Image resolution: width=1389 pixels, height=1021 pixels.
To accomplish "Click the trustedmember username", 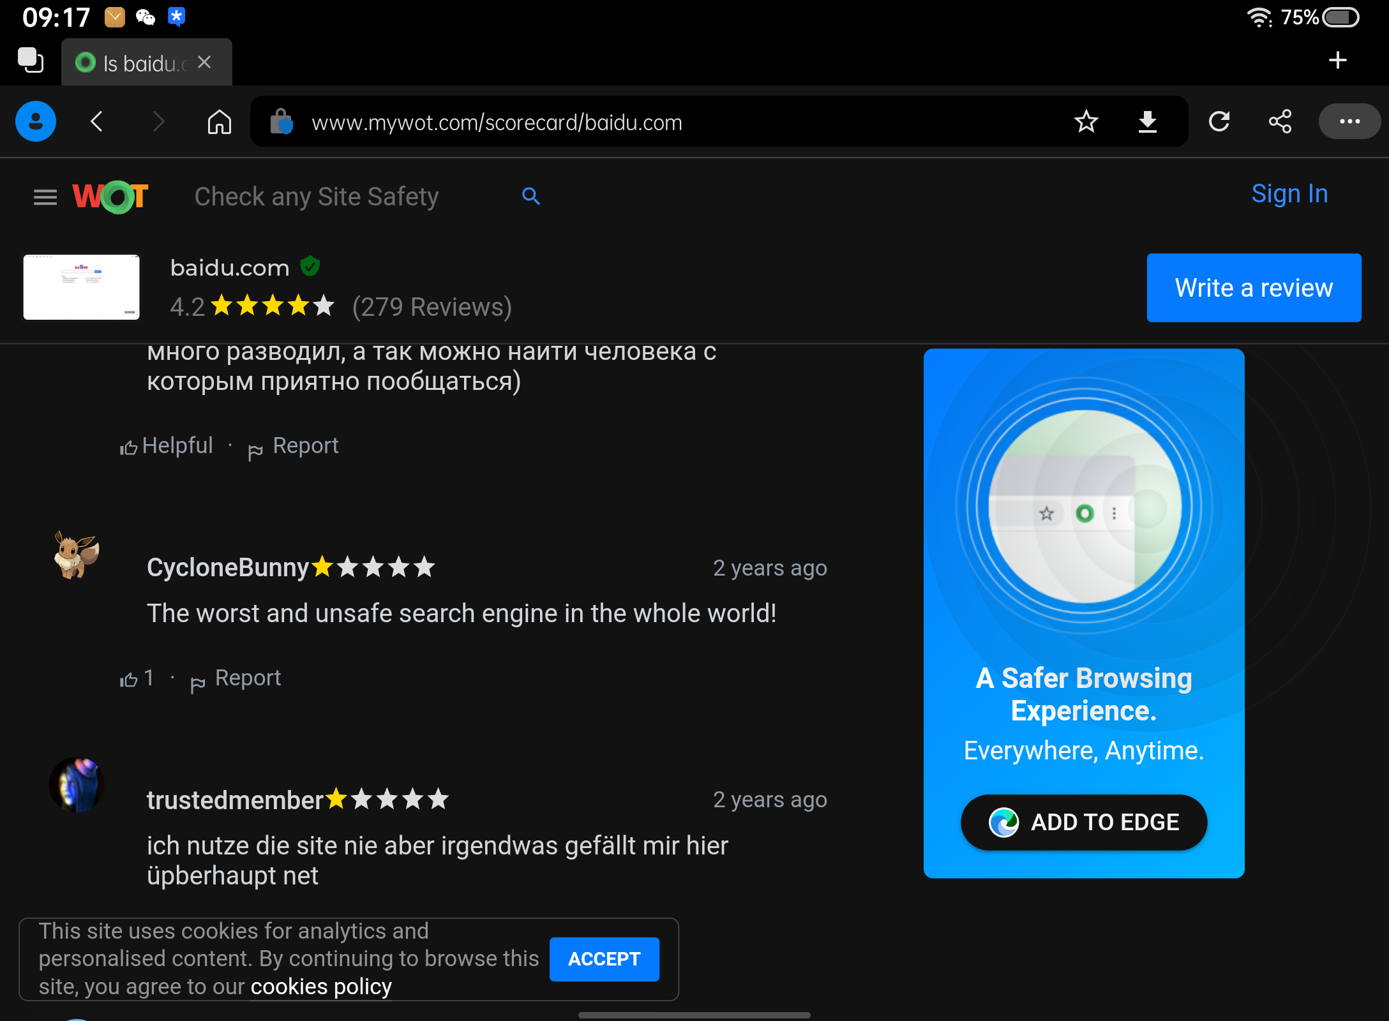I will (x=235, y=800).
